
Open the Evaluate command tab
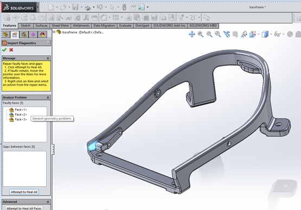125,25
